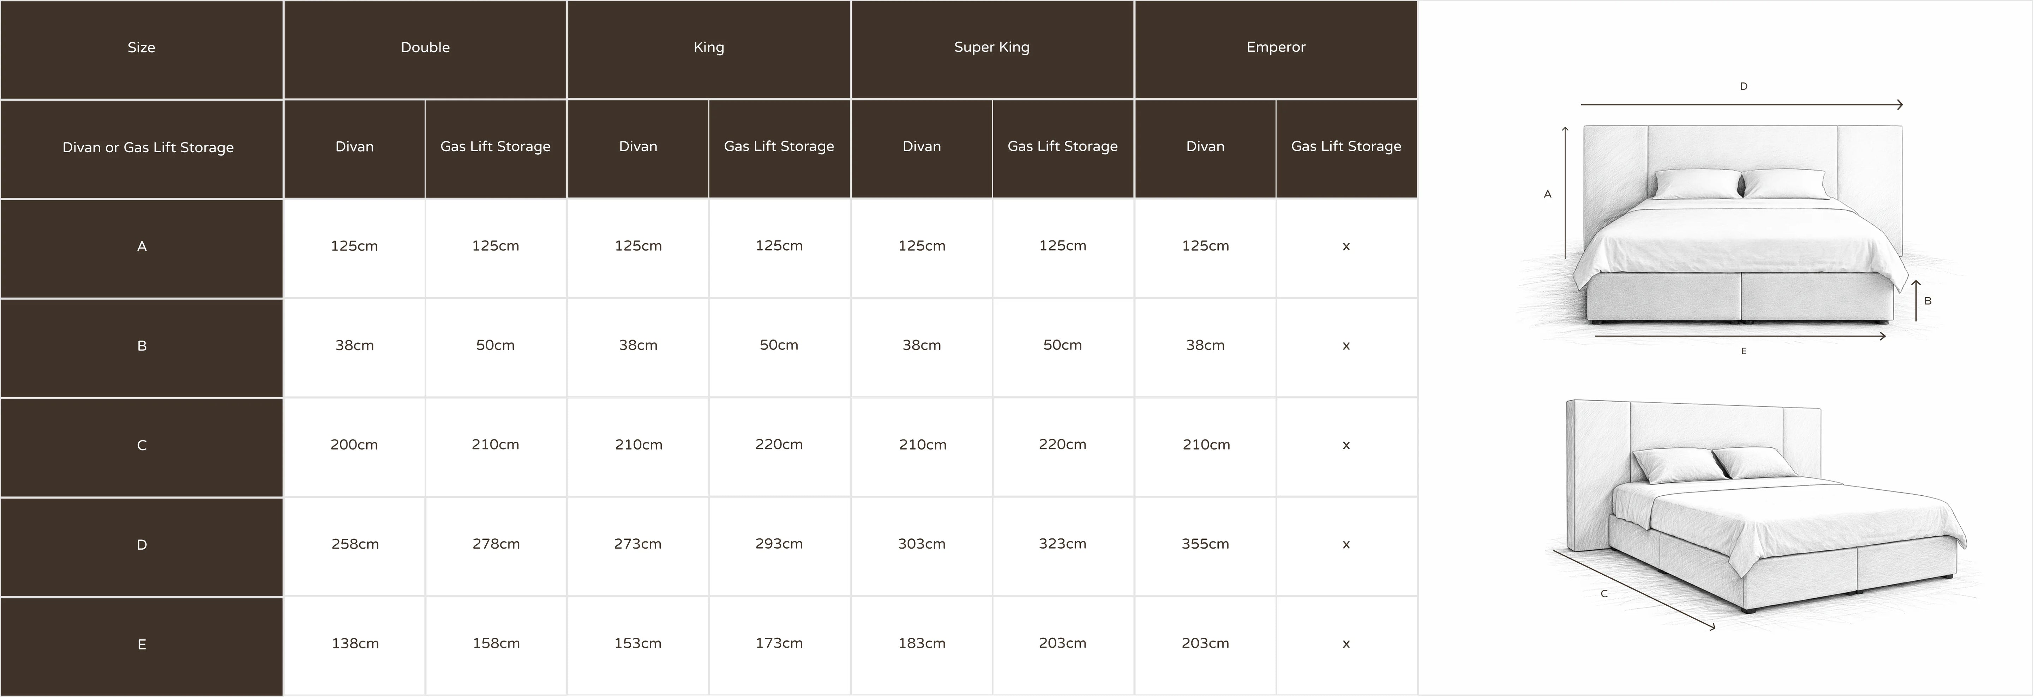The image size is (2033, 697).
Task: Click the B height arrow beside bed base
Action: coord(1916,300)
